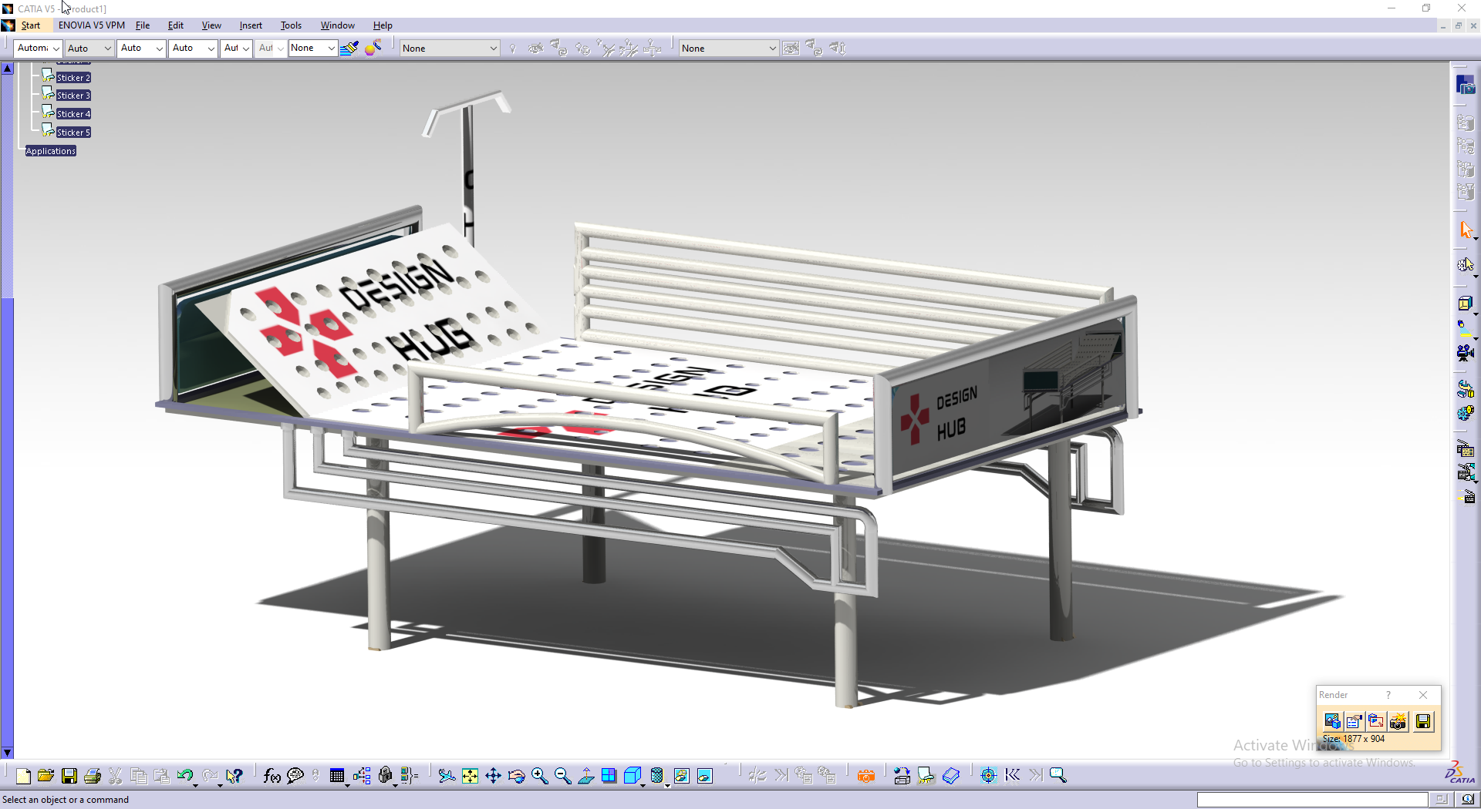1481x809 pixels.
Task: Click the Create Shooting icon in Render panel
Action: tap(1331, 721)
